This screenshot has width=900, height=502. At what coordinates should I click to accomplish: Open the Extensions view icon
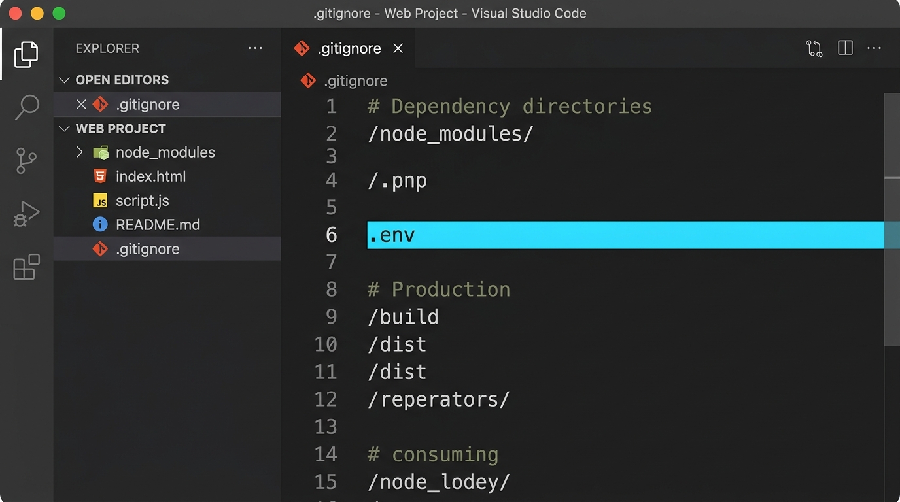26,267
